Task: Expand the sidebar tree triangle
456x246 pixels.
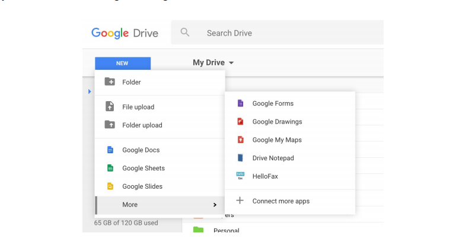Action: click(90, 91)
